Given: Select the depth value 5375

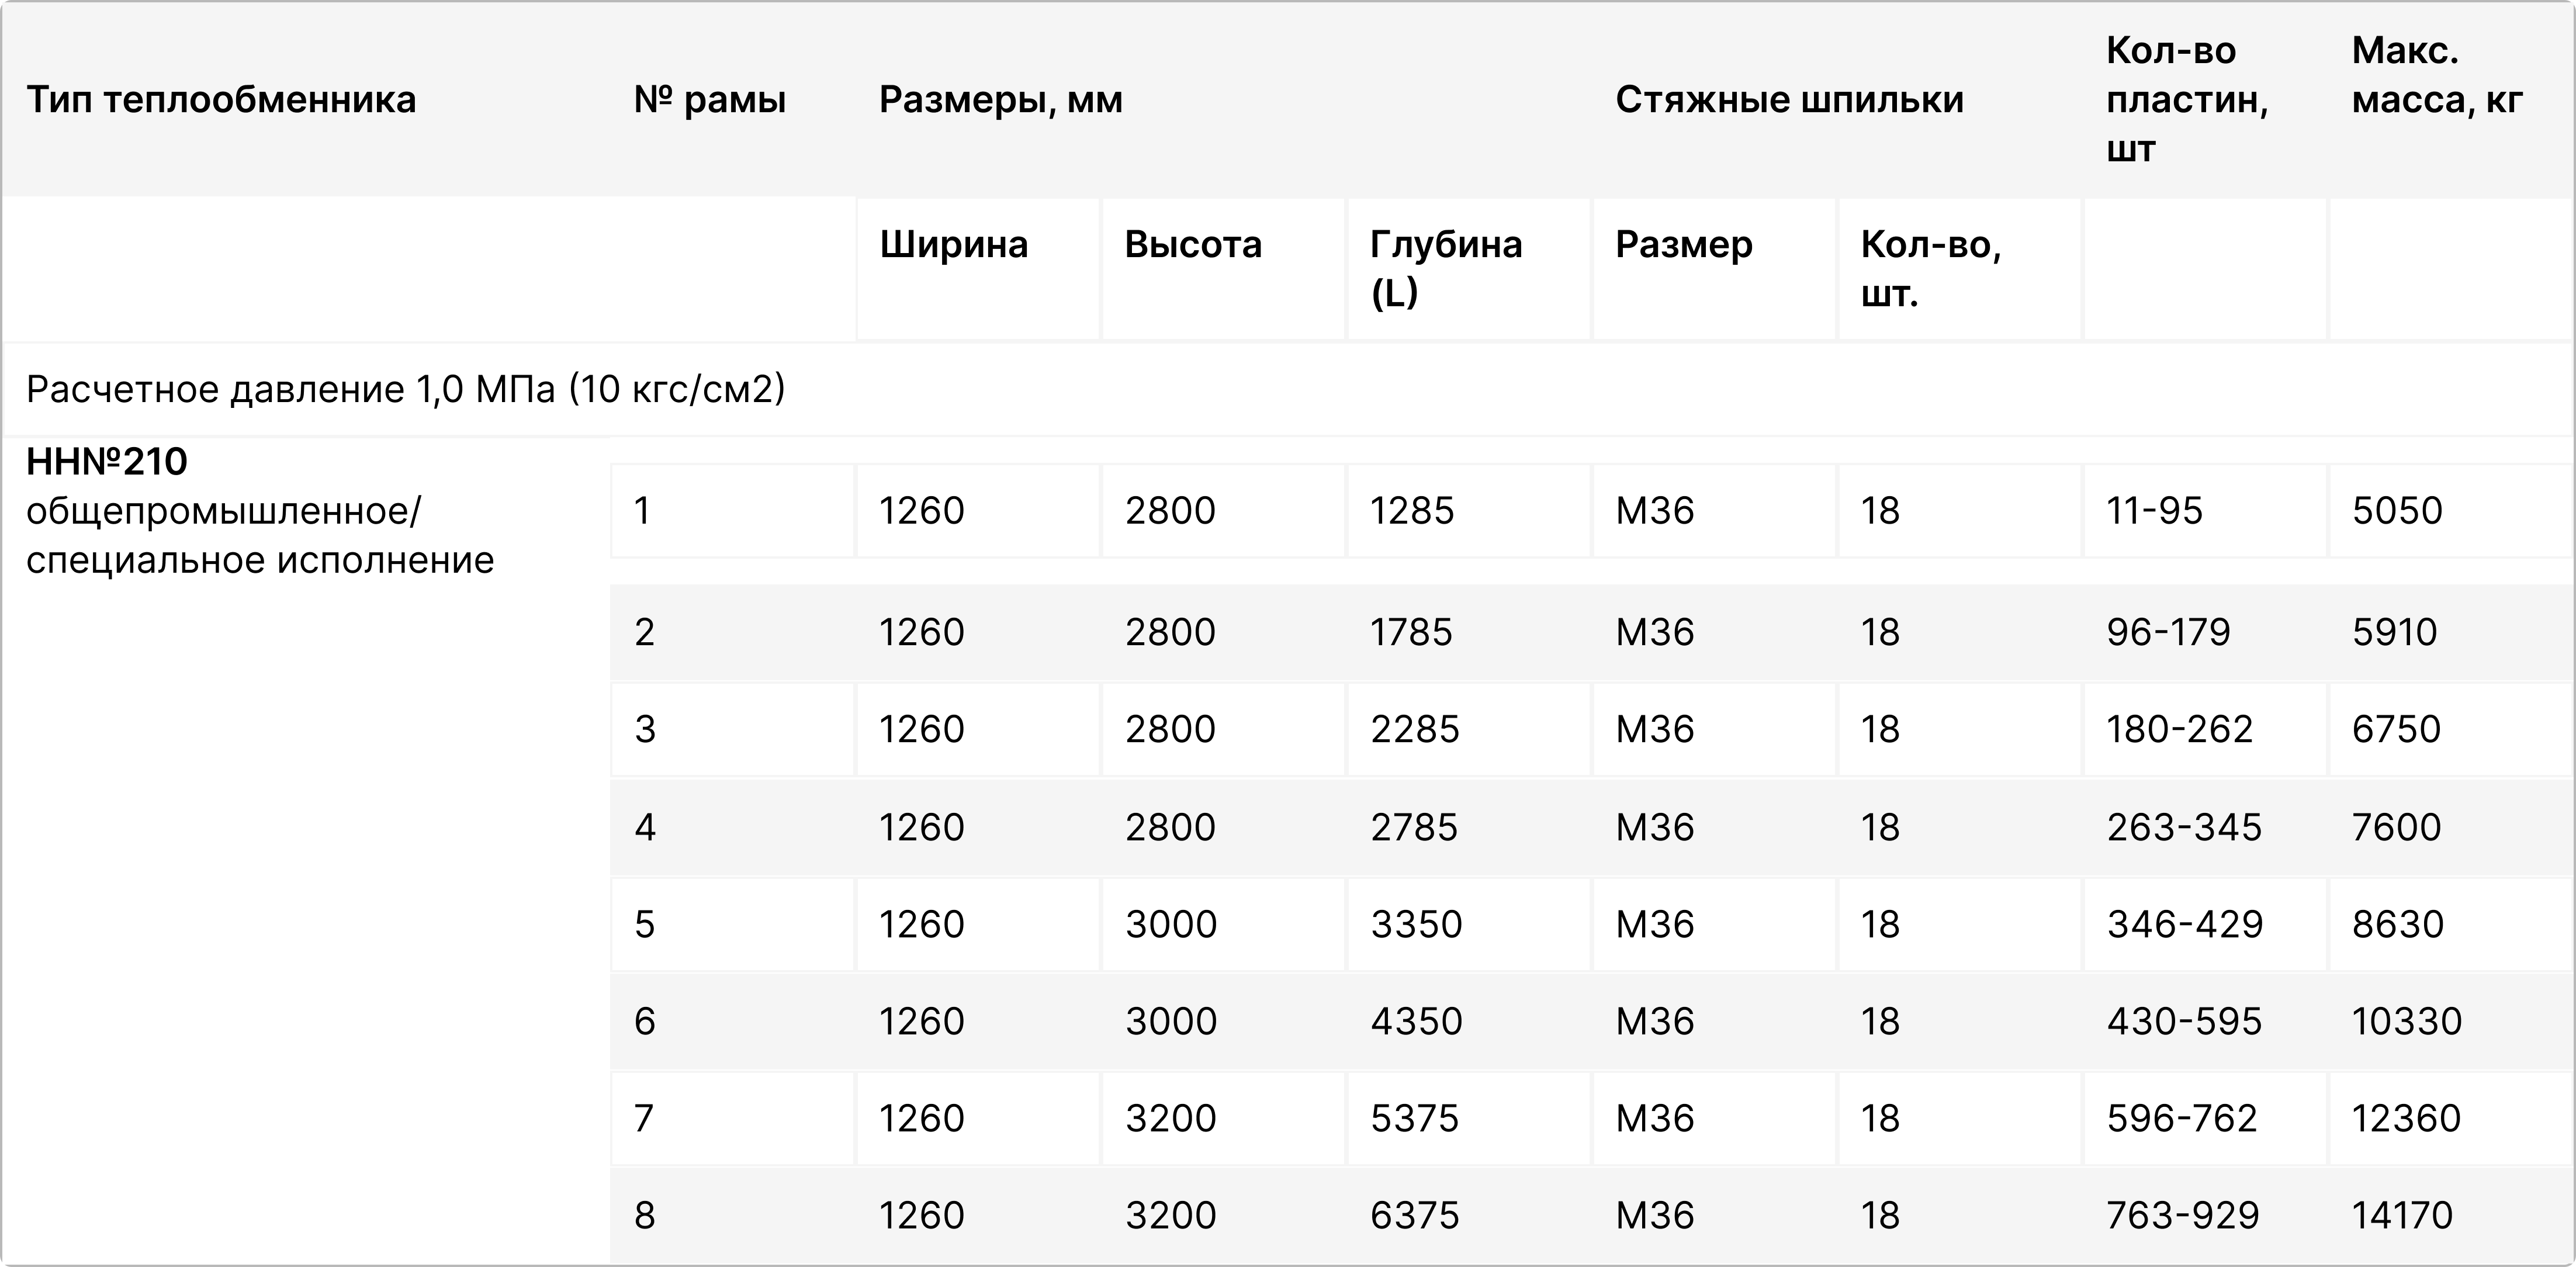Looking at the screenshot, I should click(1414, 1118).
